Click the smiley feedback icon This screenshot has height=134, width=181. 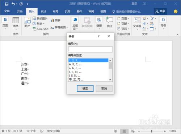[176, 12]
